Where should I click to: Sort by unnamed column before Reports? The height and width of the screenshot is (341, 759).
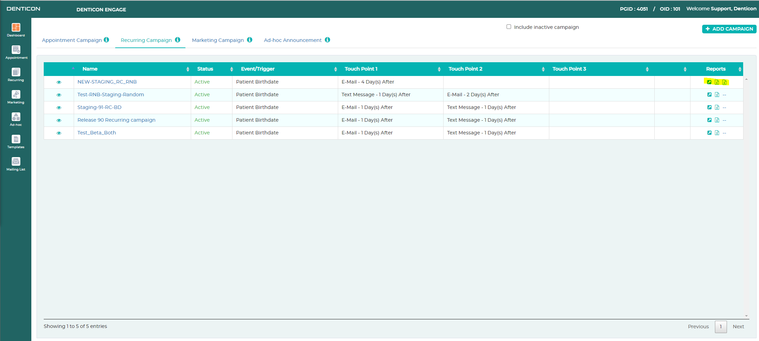tap(685, 69)
